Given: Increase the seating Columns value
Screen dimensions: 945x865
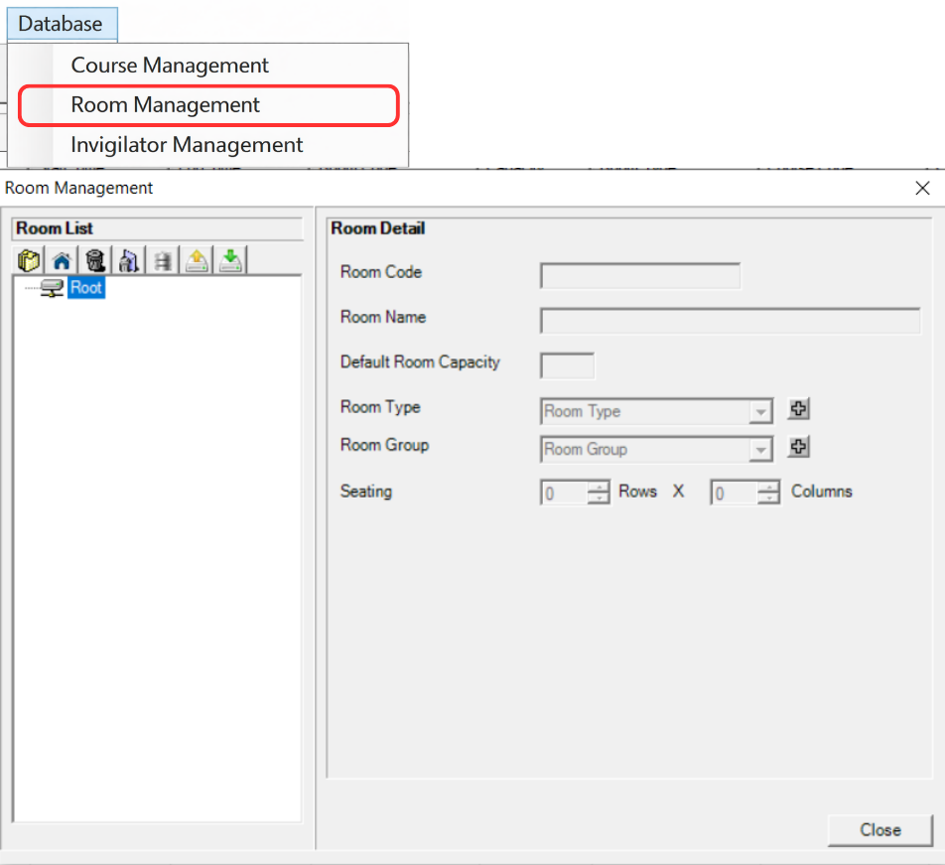Looking at the screenshot, I should point(768,487).
